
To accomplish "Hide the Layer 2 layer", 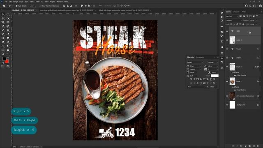I will tap(227, 67).
